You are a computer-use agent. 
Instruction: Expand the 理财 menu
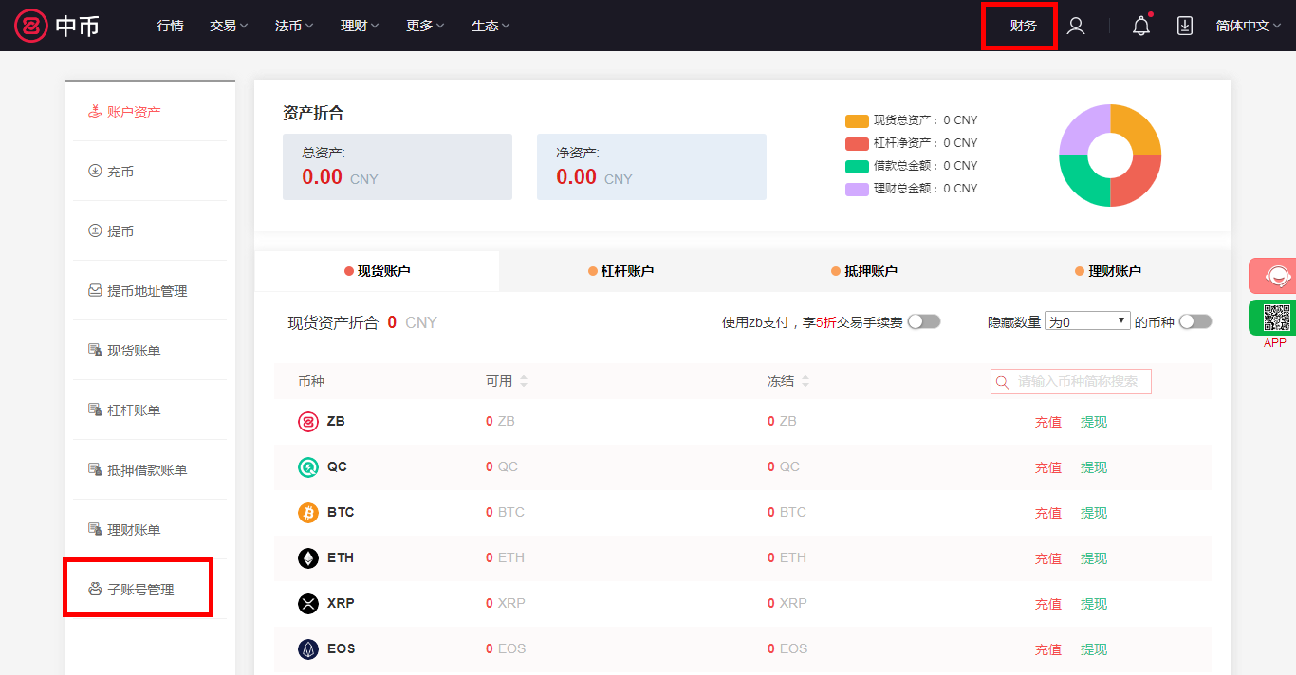coord(360,26)
